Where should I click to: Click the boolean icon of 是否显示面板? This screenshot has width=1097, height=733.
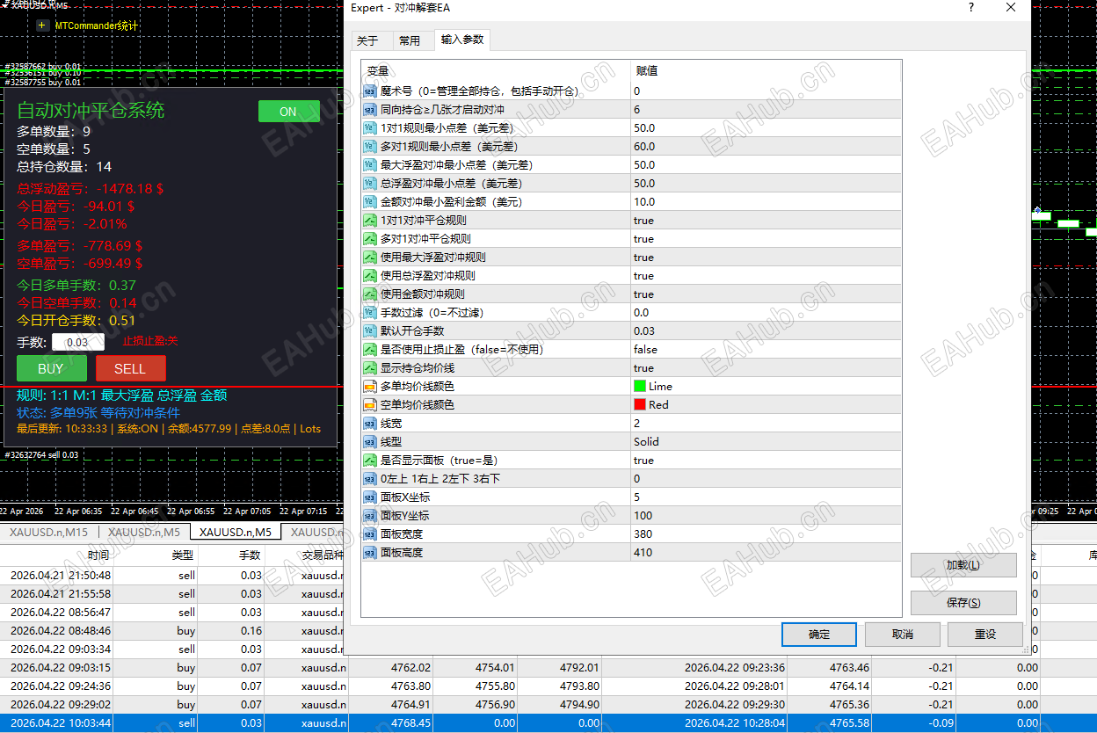pyautogui.click(x=370, y=460)
